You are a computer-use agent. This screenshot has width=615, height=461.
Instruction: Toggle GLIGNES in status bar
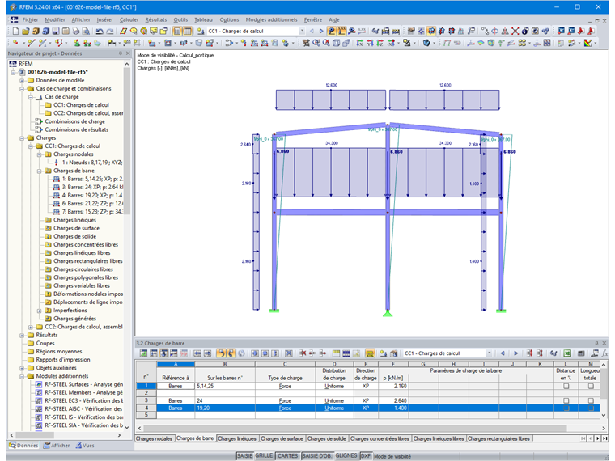(x=346, y=456)
